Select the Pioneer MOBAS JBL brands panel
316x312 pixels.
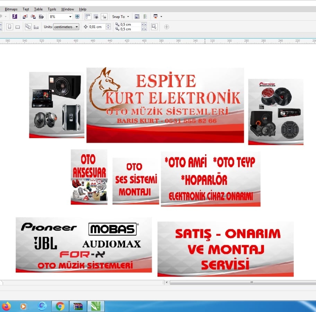point(84,245)
